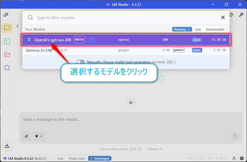Screen dimensions: 247x162
Task: Click the send message arrow button
Action: click(x=235, y=136)
